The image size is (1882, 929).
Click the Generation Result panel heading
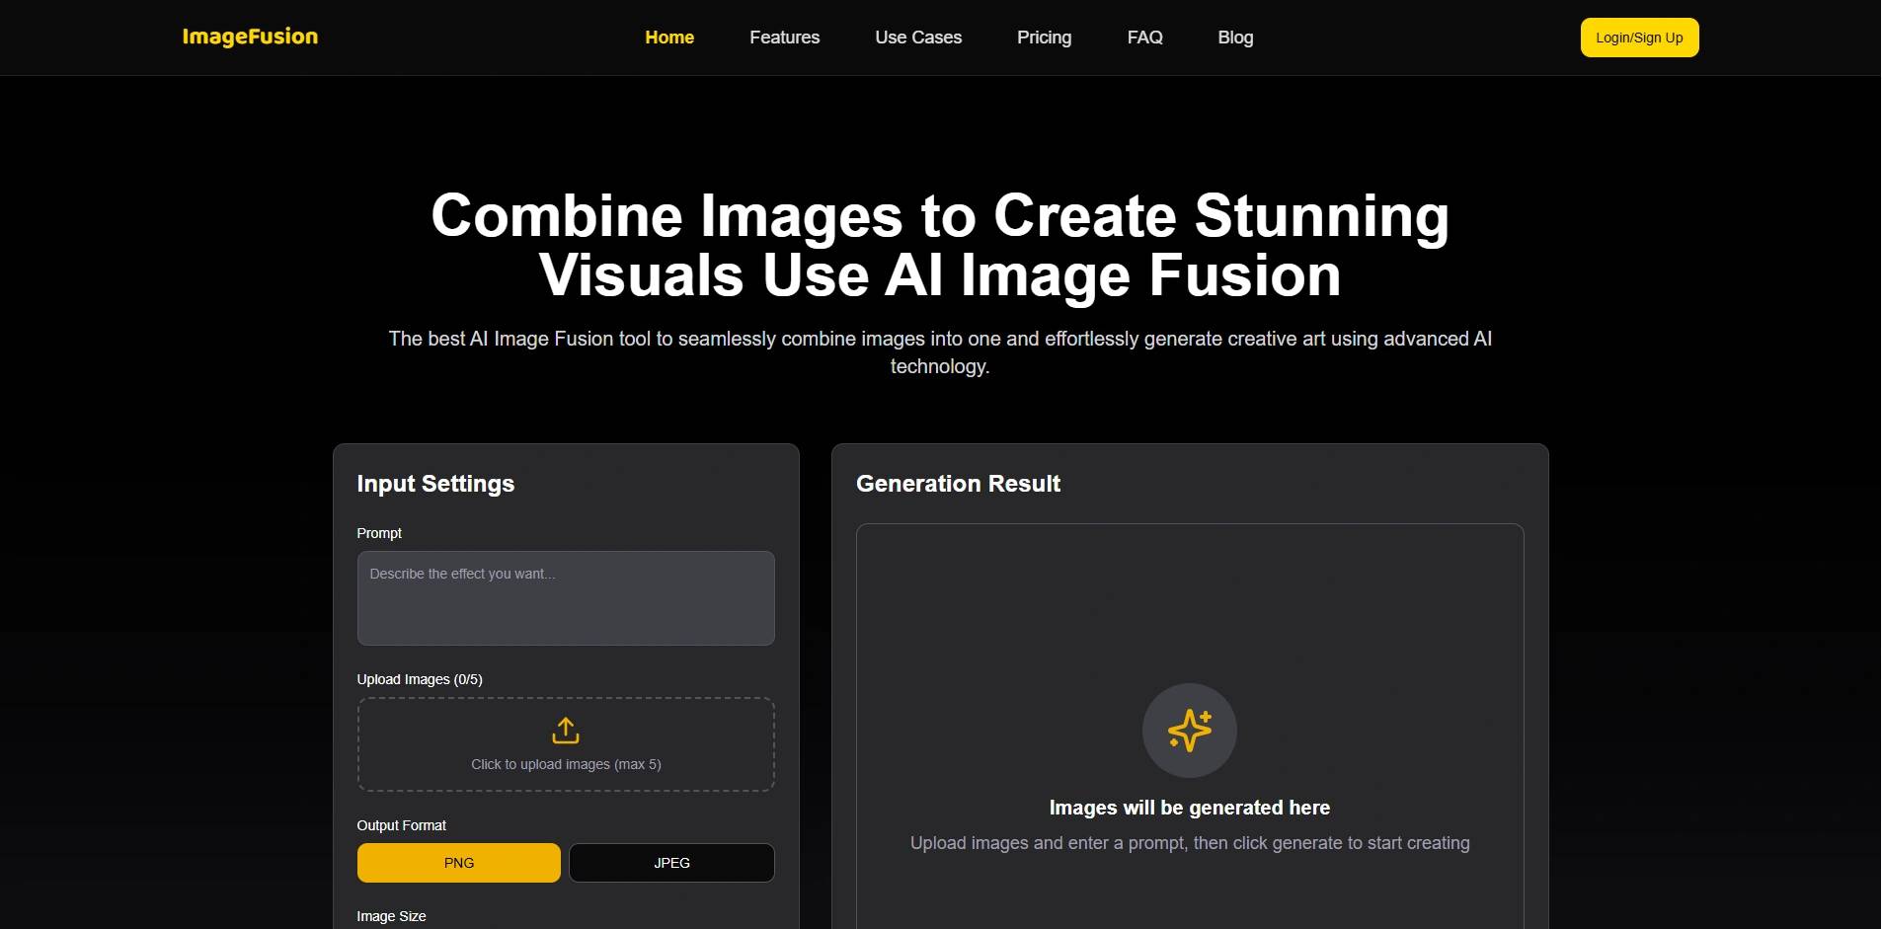958,483
